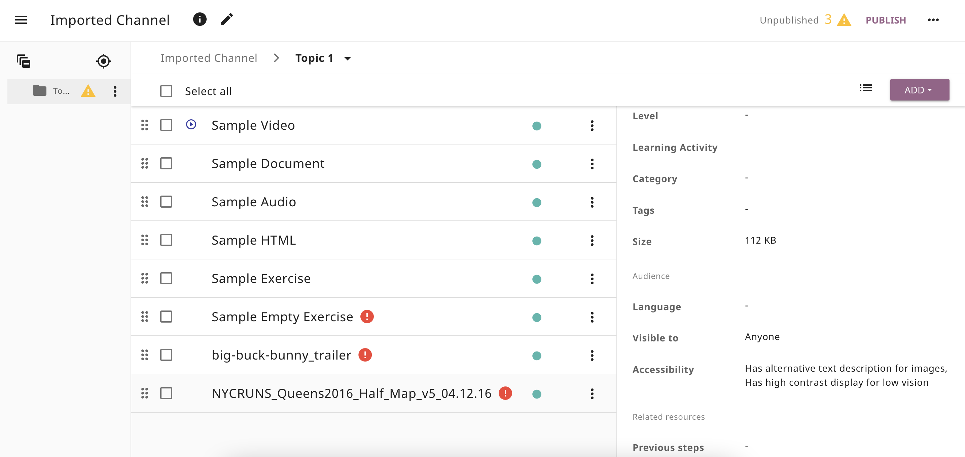Open the Sample Video options menu
The width and height of the screenshot is (965, 457).
[592, 126]
